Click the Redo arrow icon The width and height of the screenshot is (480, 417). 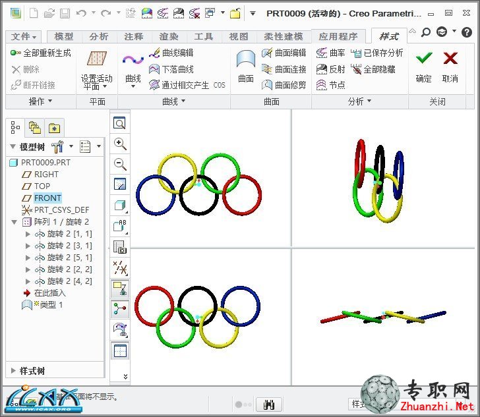(106, 13)
